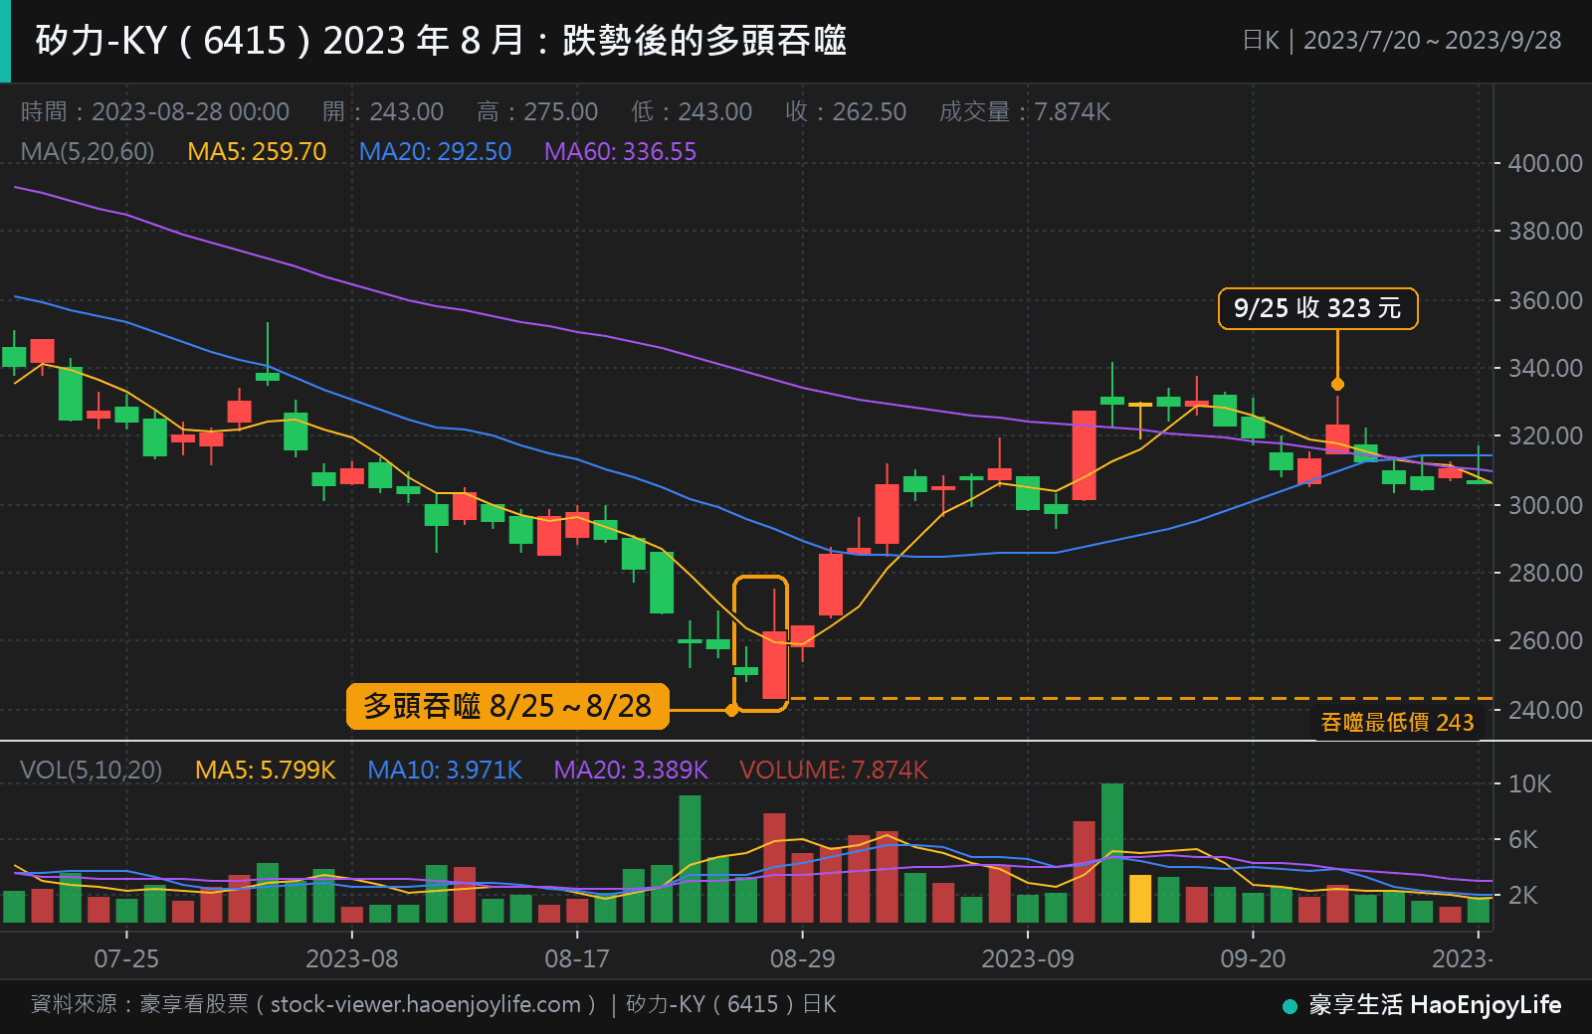This screenshot has width=1592, height=1034.
Task: Click the chart title 矽力-KY (6415)
Action: pyautogui.click(x=174, y=41)
